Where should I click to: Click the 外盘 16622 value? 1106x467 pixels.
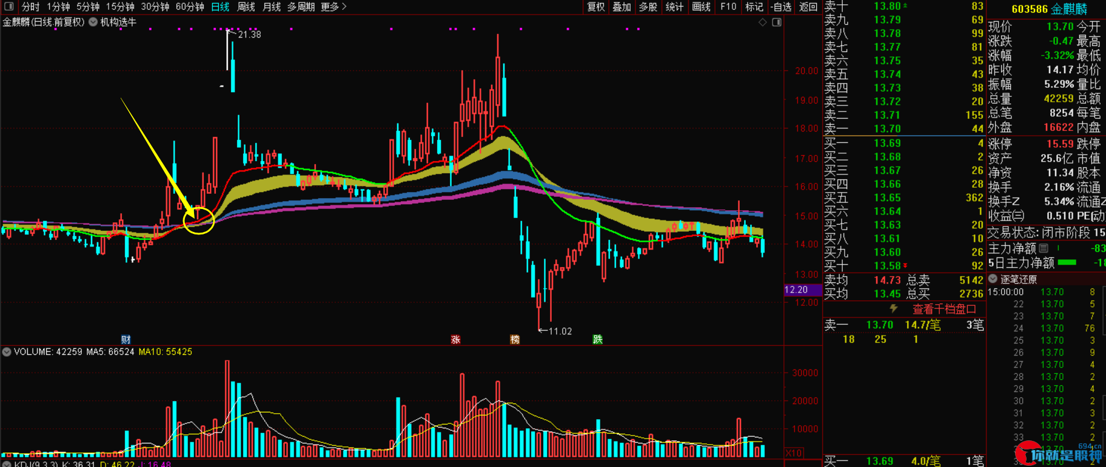[x=1059, y=127]
